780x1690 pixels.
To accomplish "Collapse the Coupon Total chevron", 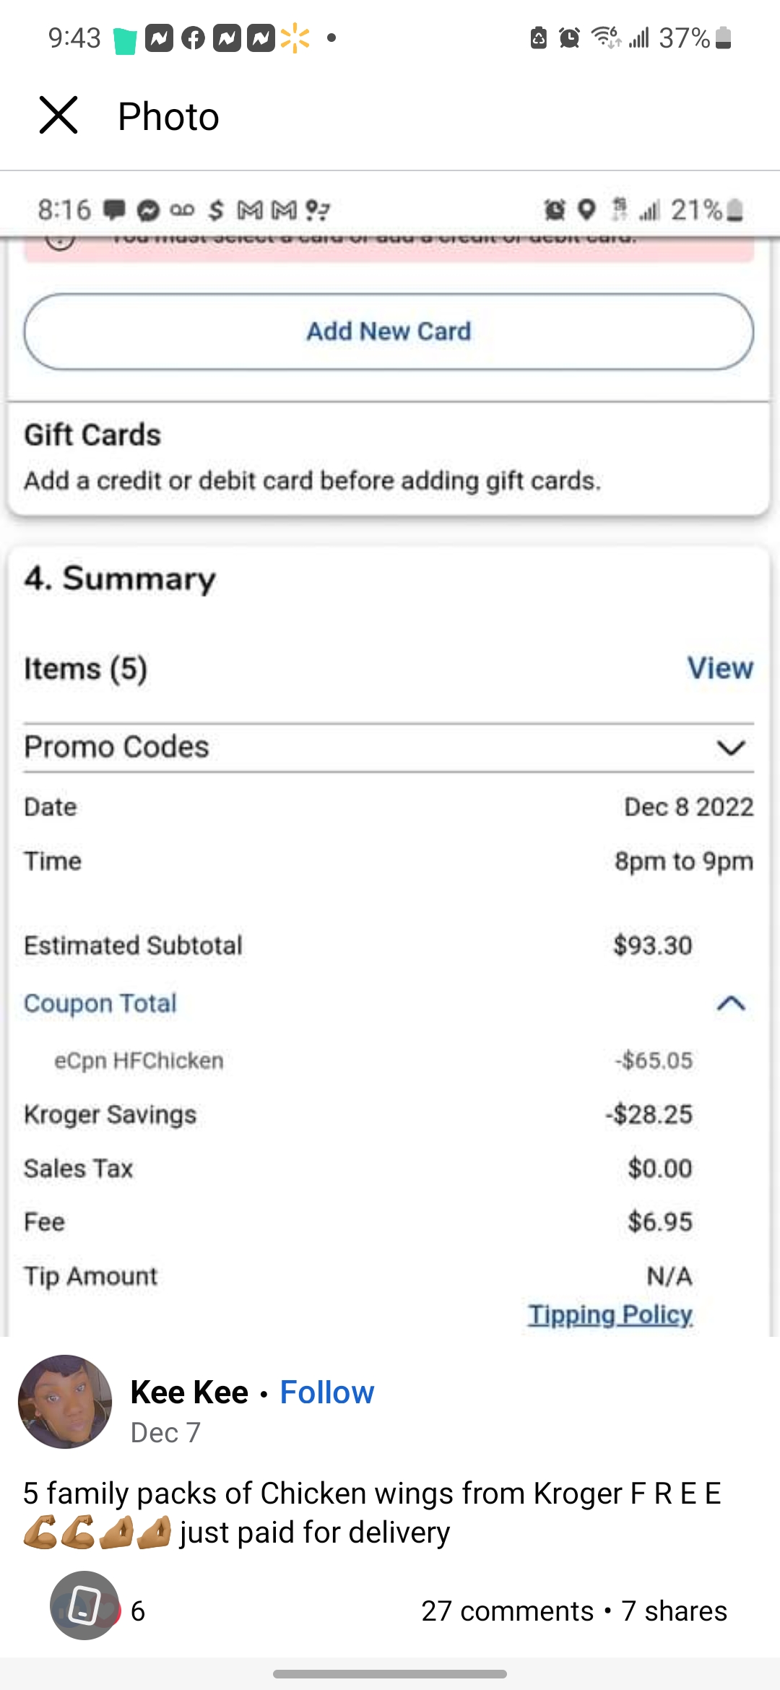I will click(x=730, y=1003).
